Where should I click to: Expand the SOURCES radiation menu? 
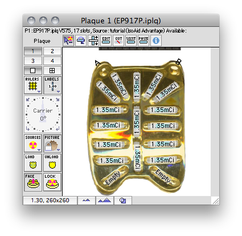pyautogui.click(x=33, y=143)
